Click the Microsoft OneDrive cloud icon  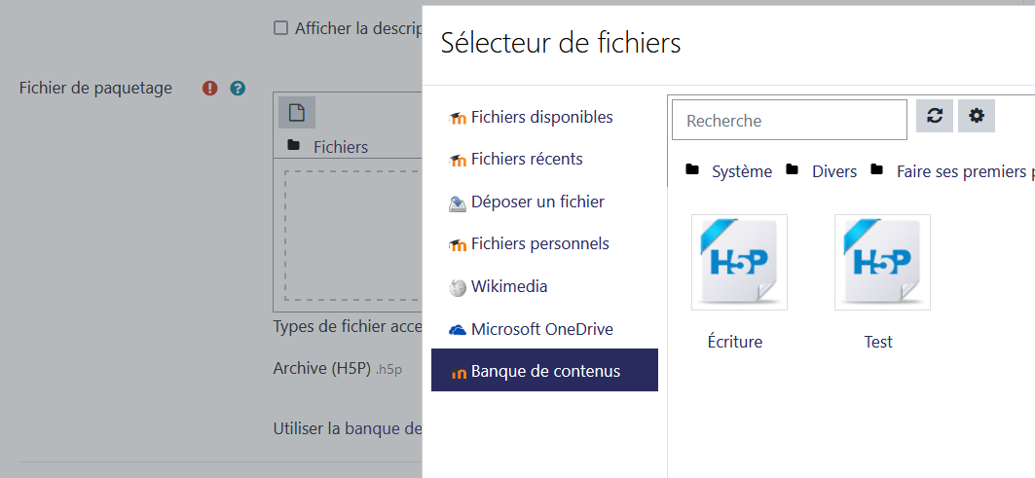point(458,329)
